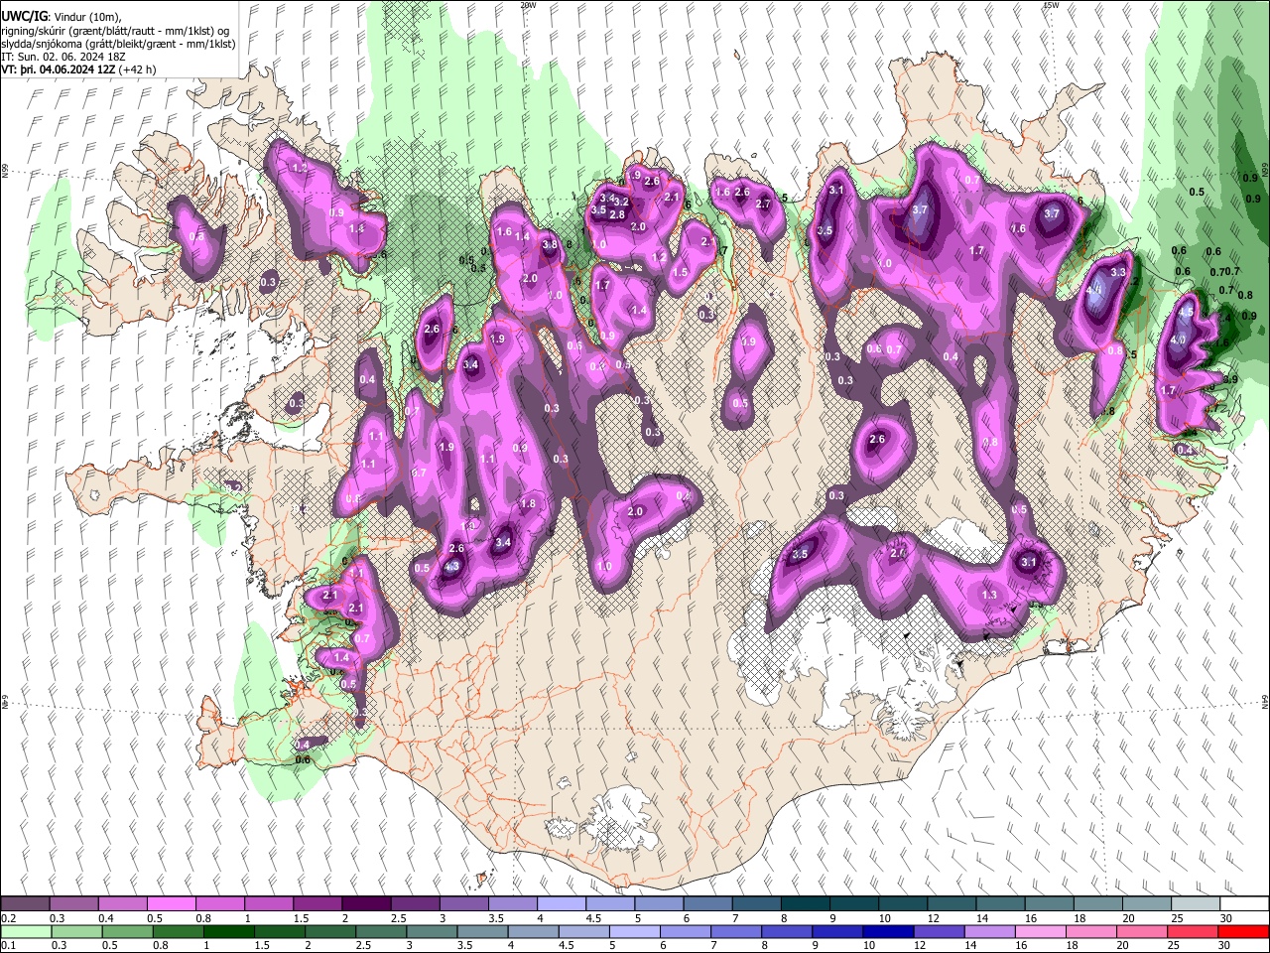Click the 4.3 snowfall value on the map
The width and height of the screenshot is (1270, 953).
click(x=452, y=568)
